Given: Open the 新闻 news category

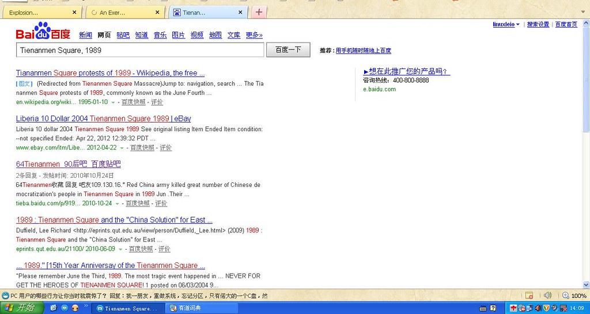Looking at the screenshot, I should tap(85, 35).
